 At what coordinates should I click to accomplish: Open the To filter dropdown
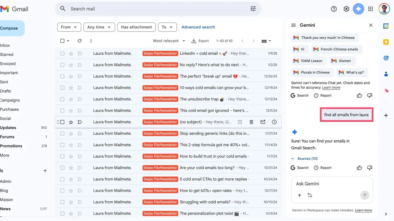pos(167,27)
